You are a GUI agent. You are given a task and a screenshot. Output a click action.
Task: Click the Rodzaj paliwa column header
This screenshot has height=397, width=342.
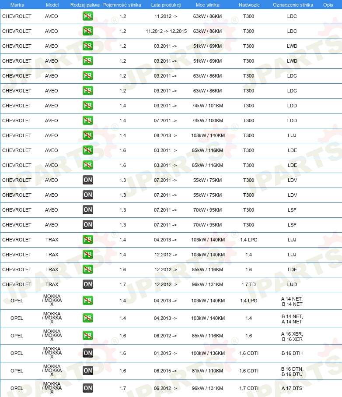pyautogui.click(x=85, y=5)
